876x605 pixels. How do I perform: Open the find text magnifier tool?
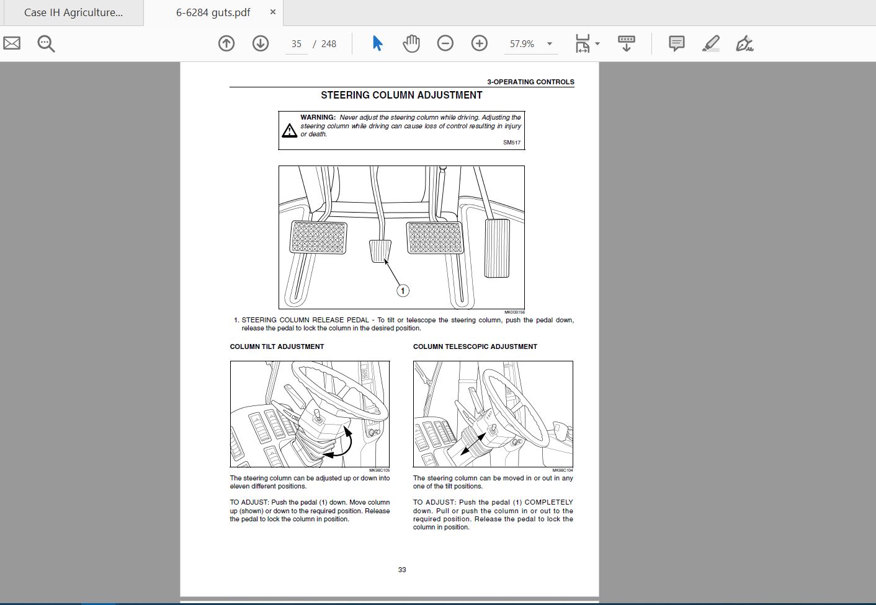coord(46,43)
